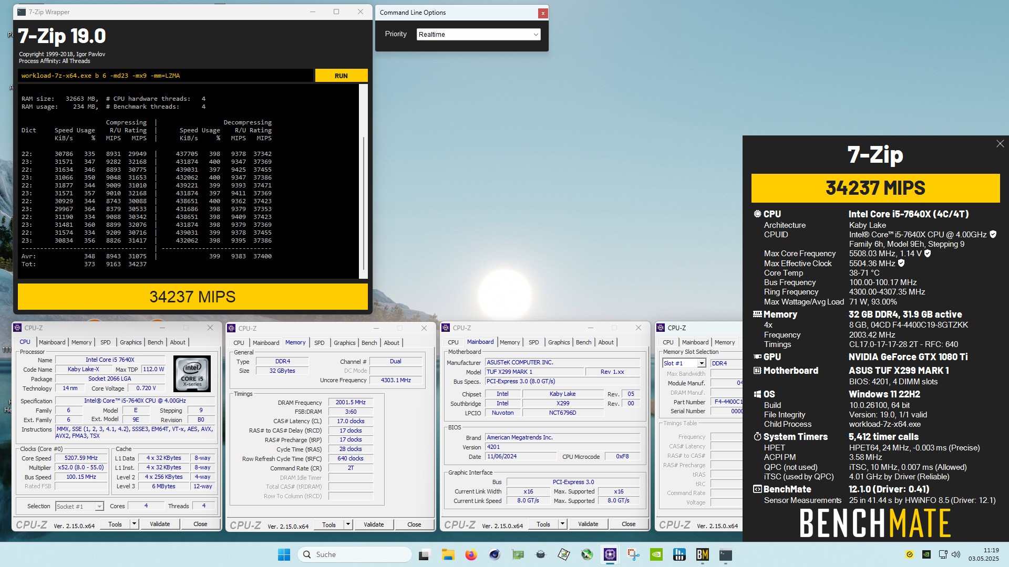Click the GPU section icon in BenchMate panel
The image size is (1009, 567).
(x=757, y=356)
